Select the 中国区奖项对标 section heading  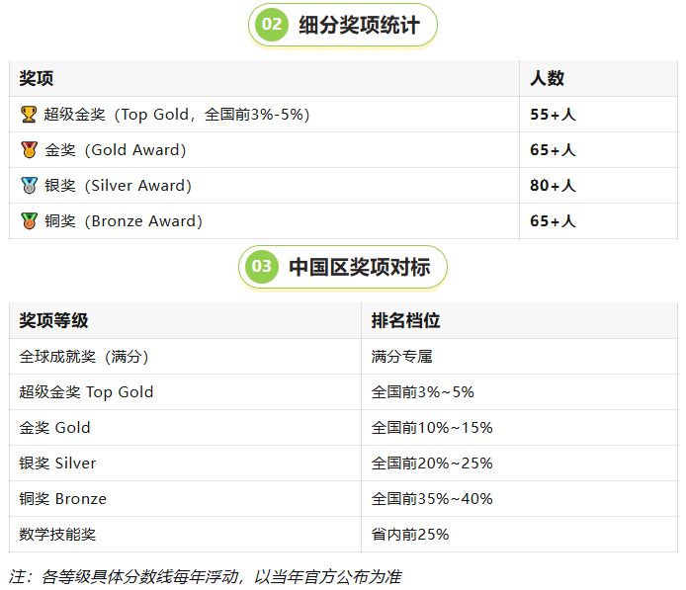[359, 267]
